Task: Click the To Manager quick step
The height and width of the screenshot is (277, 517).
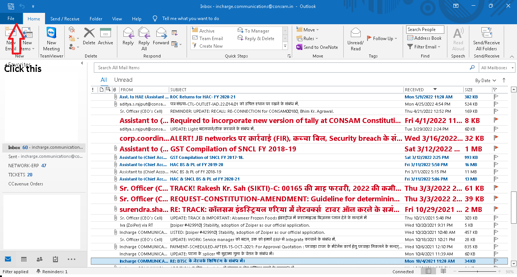Action: coord(254,31)
